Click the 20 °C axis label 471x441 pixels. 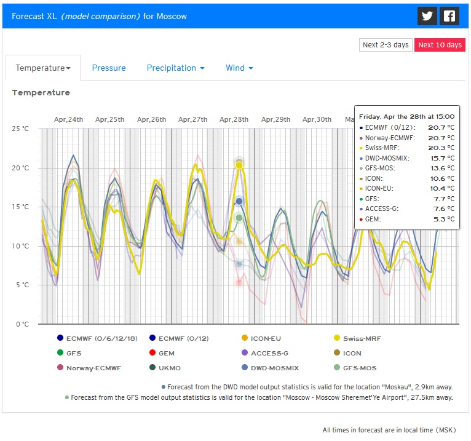pos(20,168)
